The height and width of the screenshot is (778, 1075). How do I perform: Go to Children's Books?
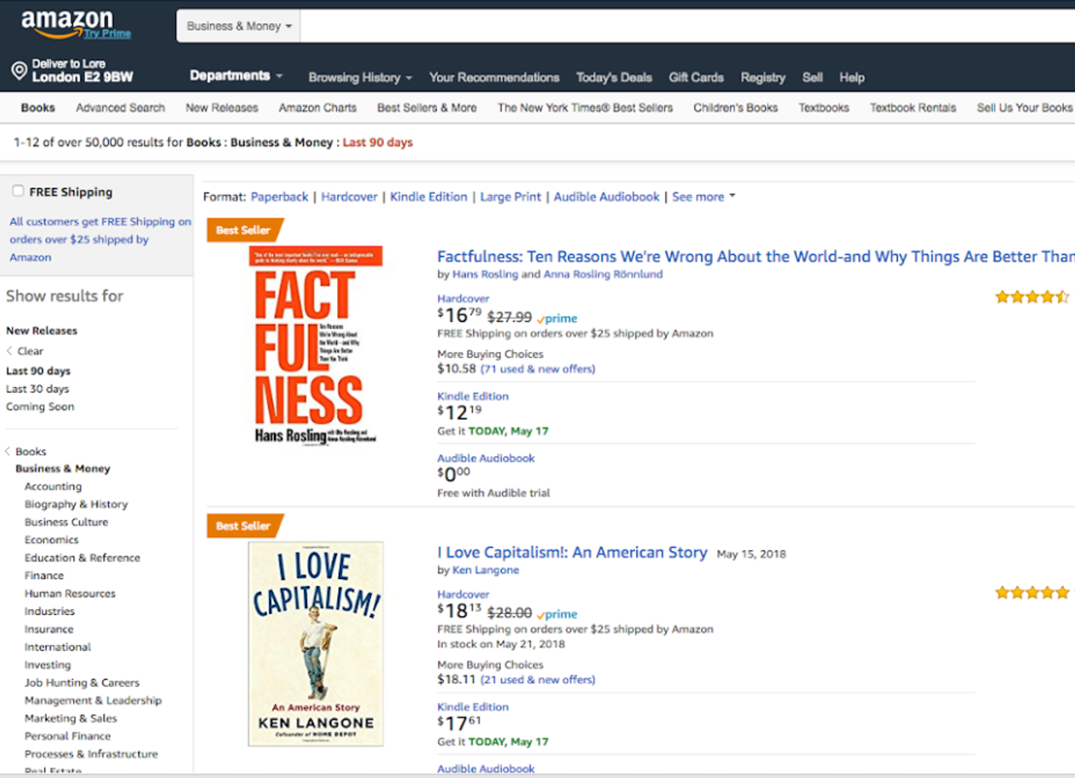[735, 108]
